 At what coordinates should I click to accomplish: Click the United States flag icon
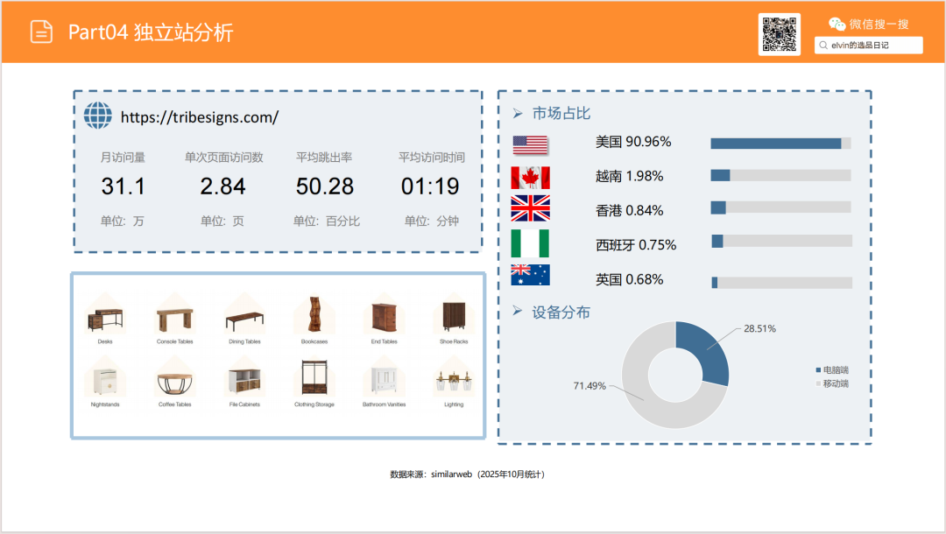click(530, 144)
